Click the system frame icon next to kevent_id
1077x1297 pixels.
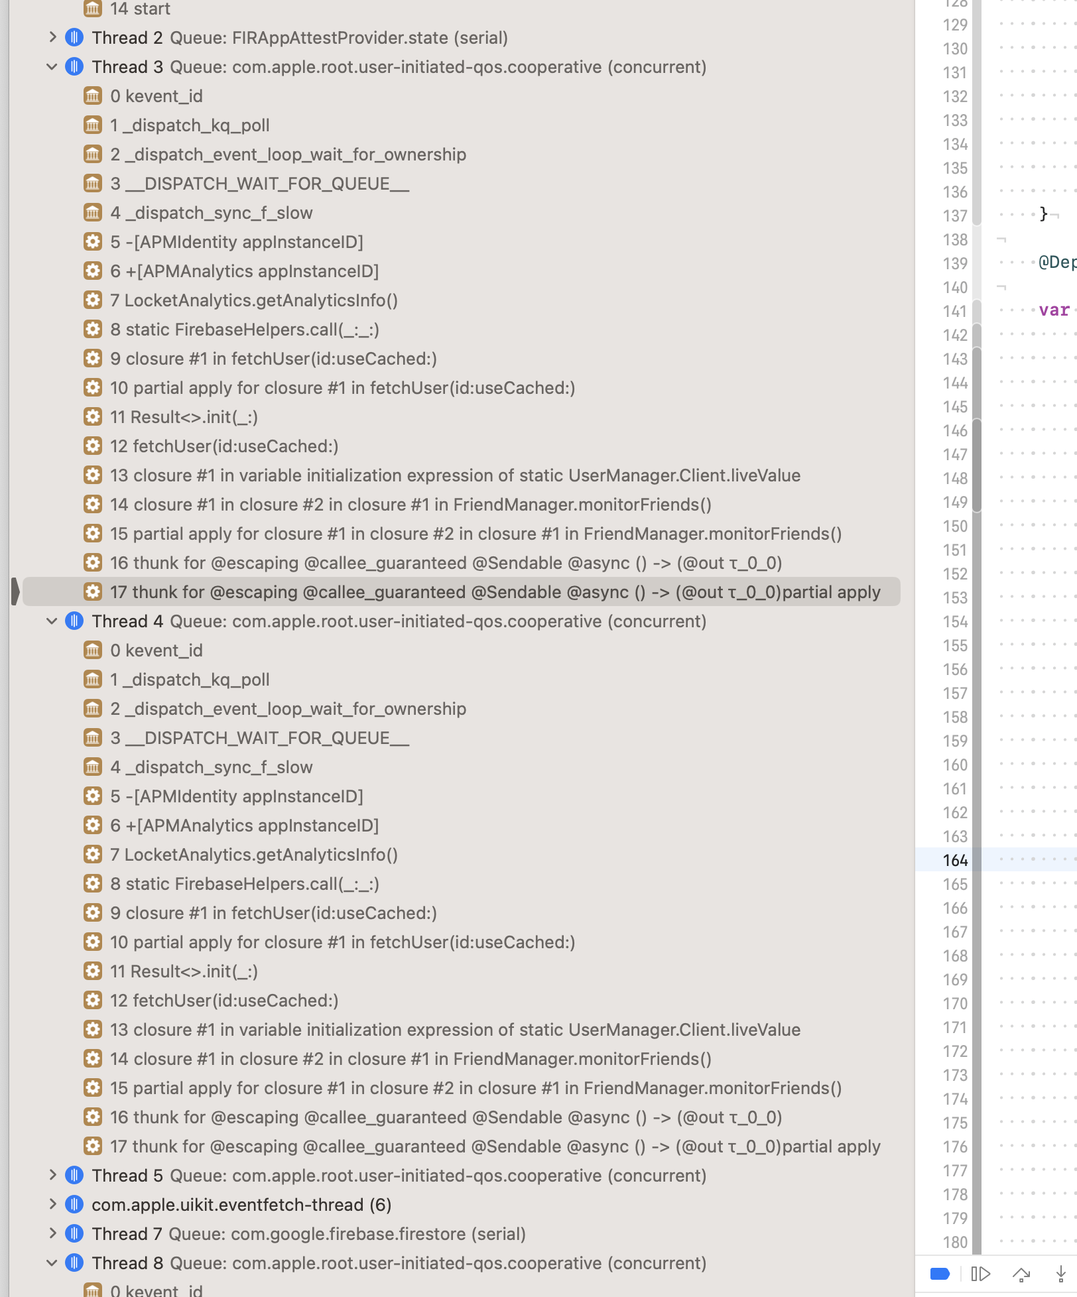pyautogui.click(x=93, y=95)
